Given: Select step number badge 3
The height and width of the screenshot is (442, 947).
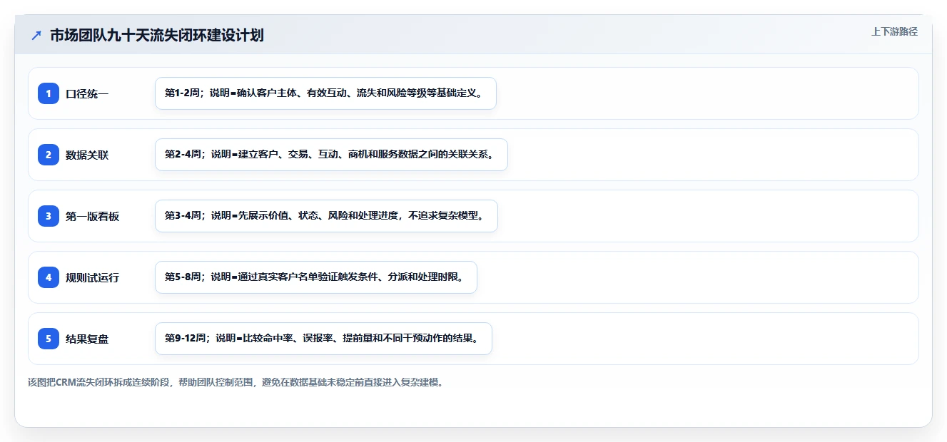Looking at the screenshot, I should click(x=49, y=216).
